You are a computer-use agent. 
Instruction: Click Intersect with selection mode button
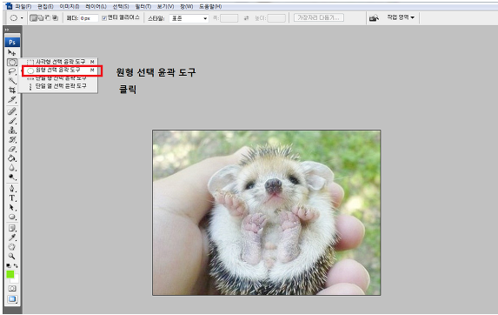pyautogui.click(x=55, y=18)
